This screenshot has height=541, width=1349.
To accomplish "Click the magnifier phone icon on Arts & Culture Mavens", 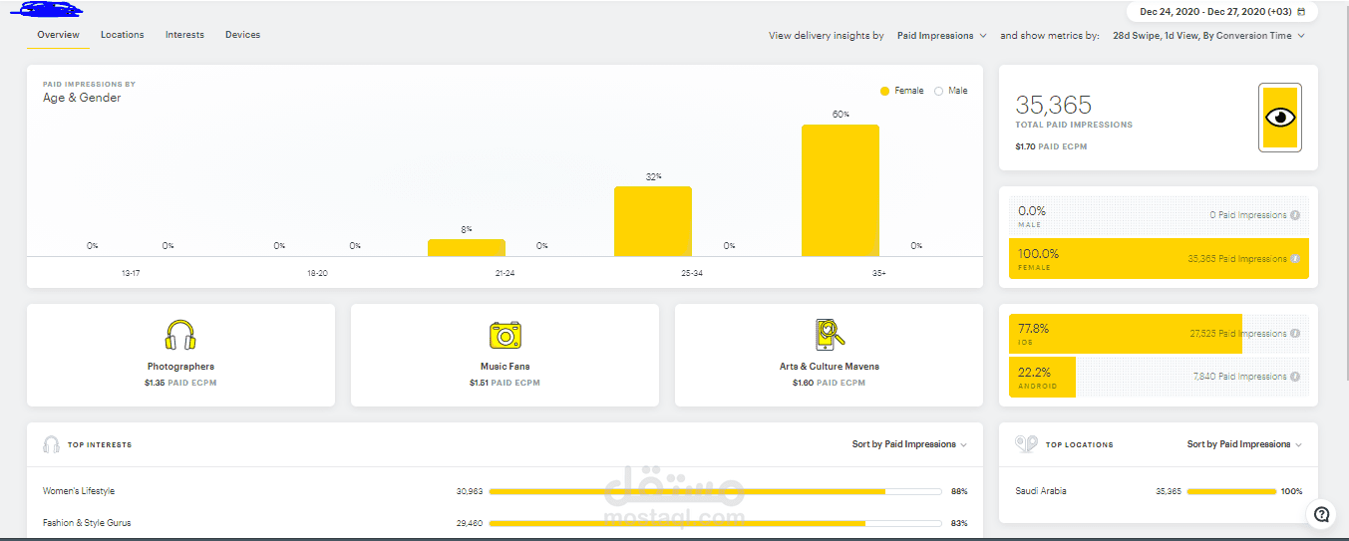I will (830, 335).
